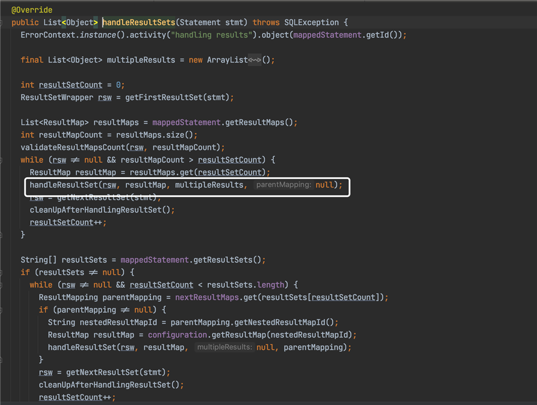Screen dimensions: 537x405
Task: Expand the folded ArrayList diamond operator
Action: click(255, 60)
